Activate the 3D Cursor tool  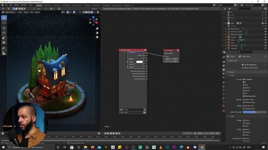[4, 22]
